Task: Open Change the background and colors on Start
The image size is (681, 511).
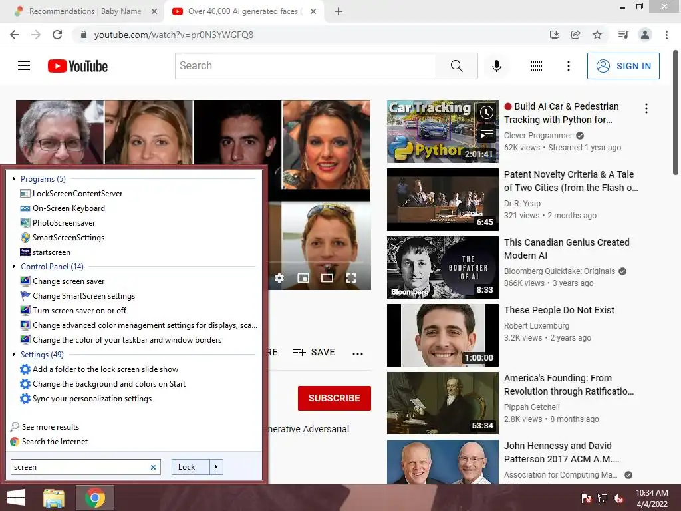Action: coord(108,384)
